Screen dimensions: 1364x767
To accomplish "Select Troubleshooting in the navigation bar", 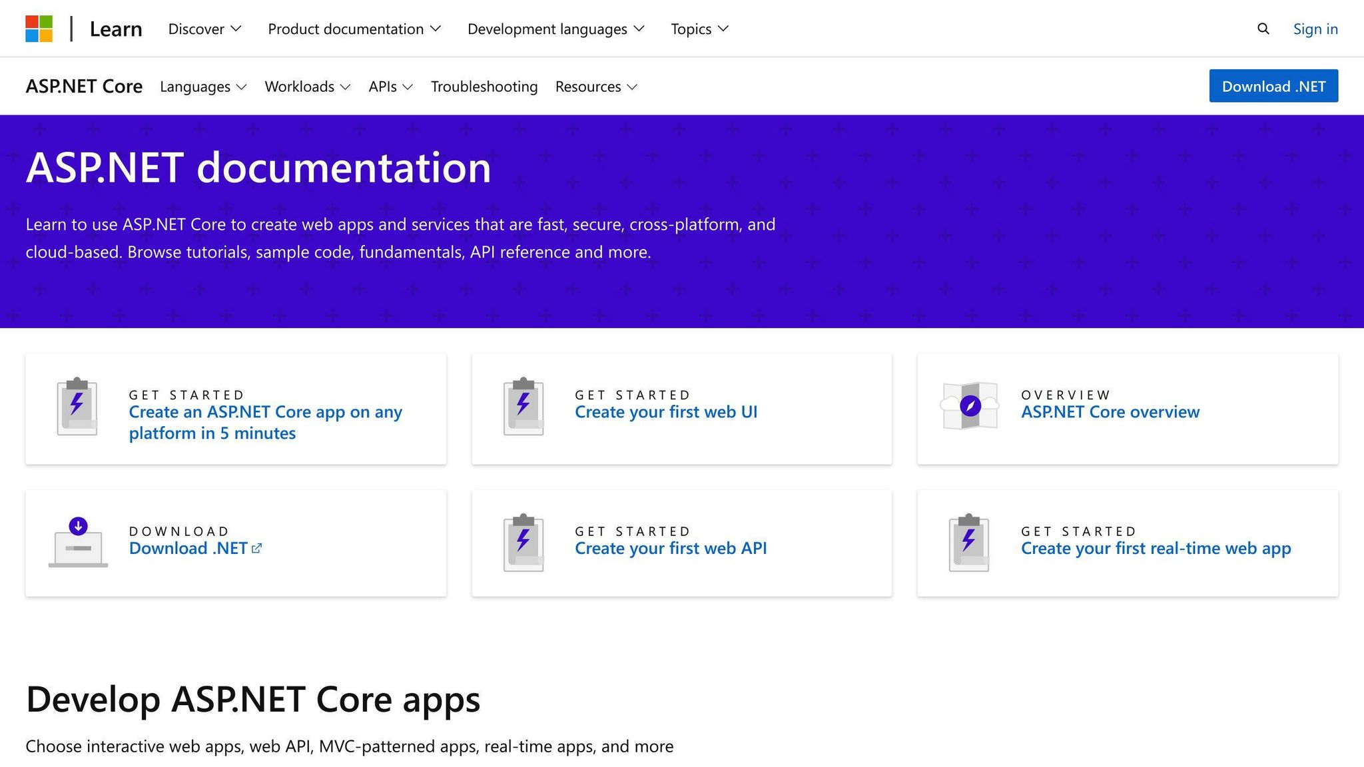I will coord(484,87).
